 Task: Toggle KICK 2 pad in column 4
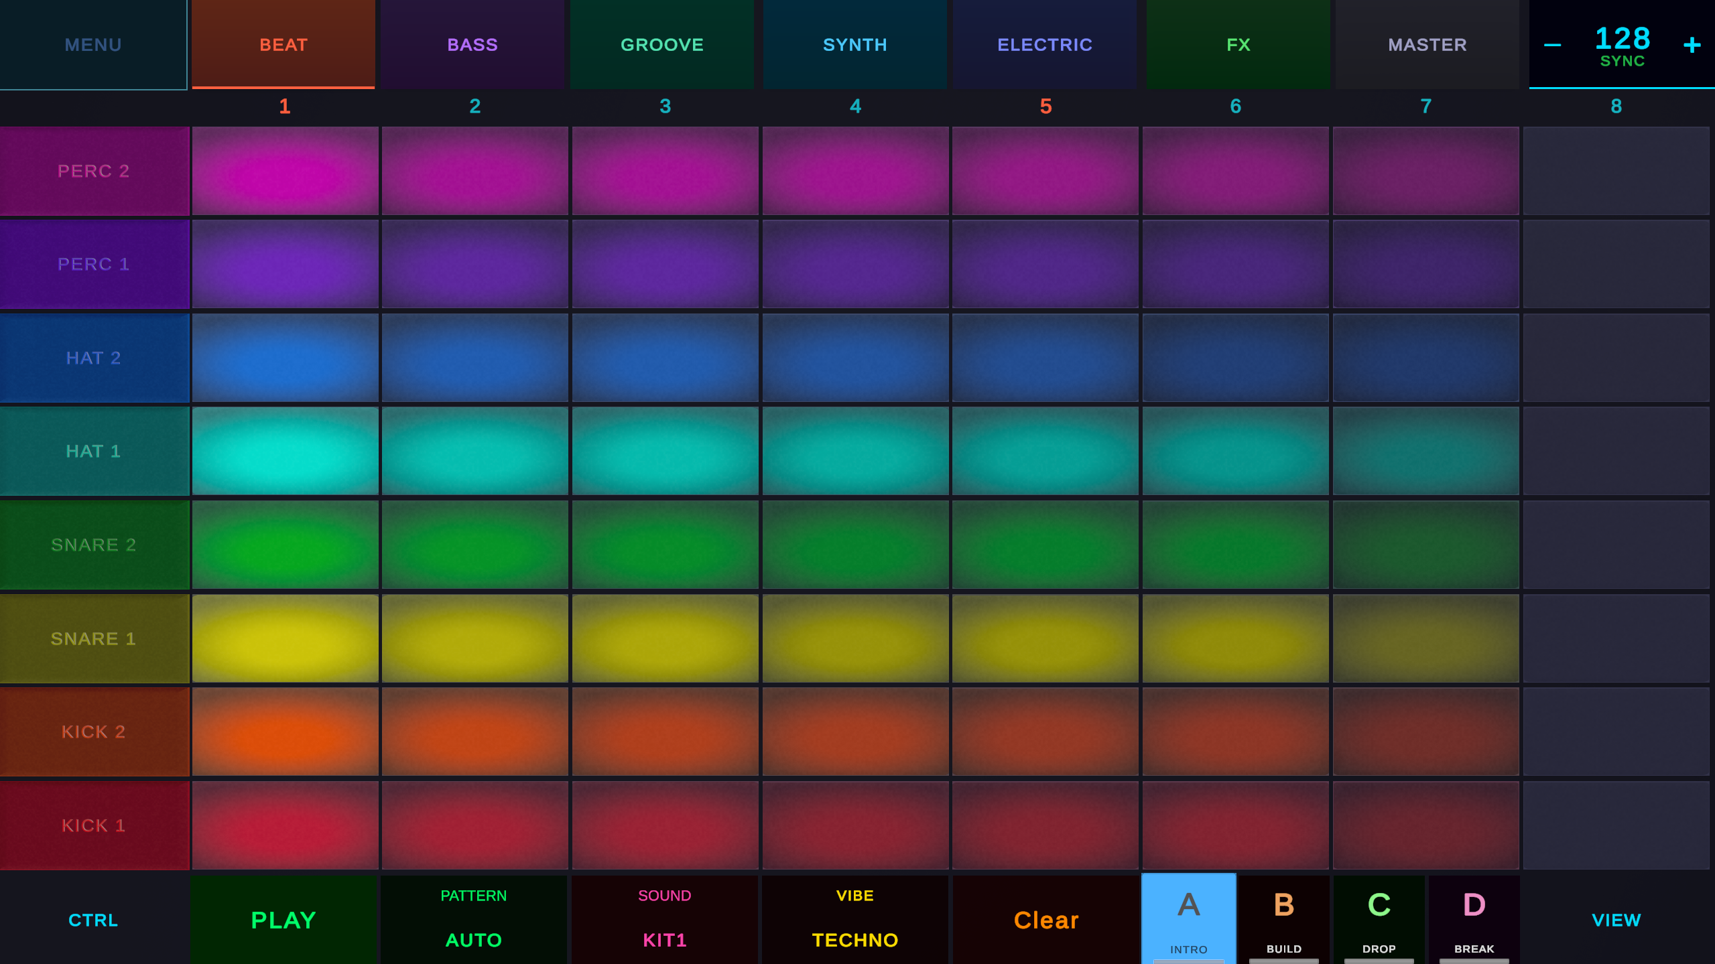(x=856, y=732)
